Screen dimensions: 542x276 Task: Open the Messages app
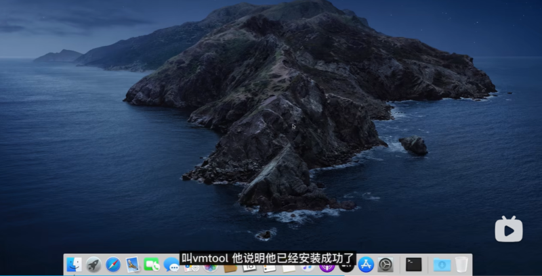(x=171, y=264)
